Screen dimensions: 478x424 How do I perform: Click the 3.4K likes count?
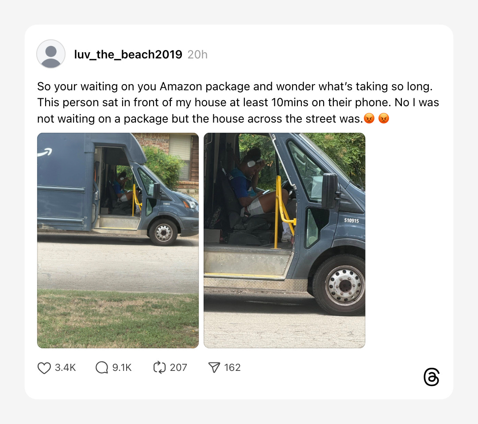(65, 368)
